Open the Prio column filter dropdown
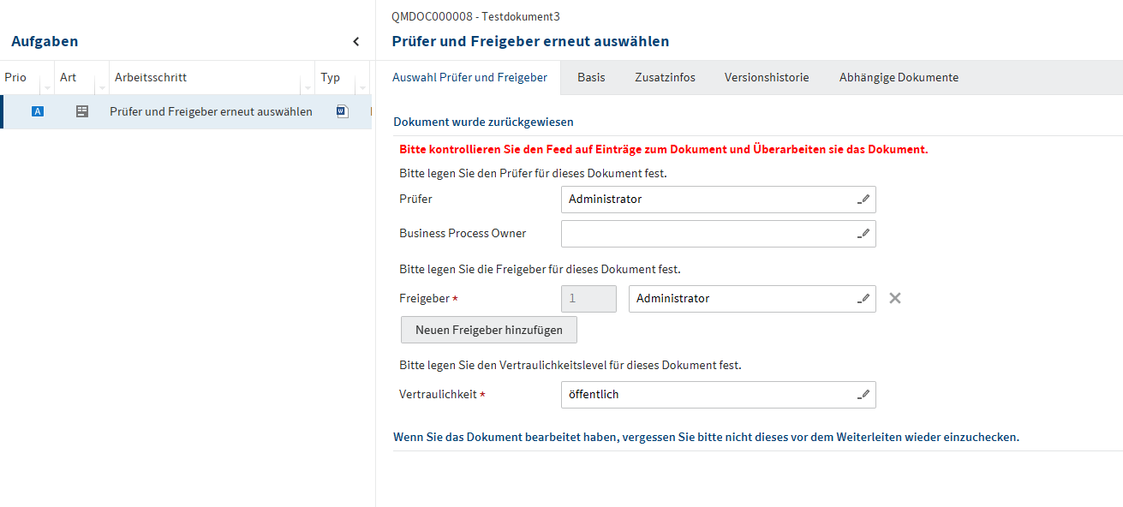1123x507 pixels. (46, 88)
